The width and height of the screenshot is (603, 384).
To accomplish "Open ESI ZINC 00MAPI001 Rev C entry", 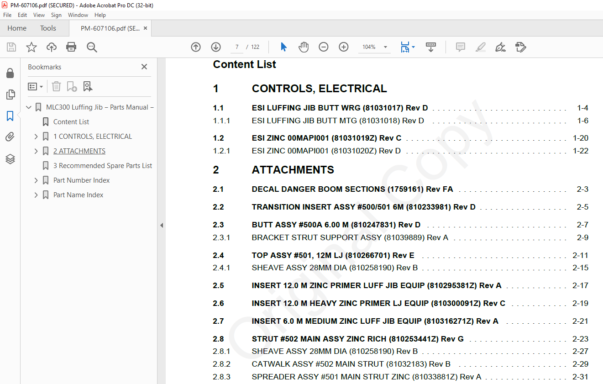I will click(326, 138).
